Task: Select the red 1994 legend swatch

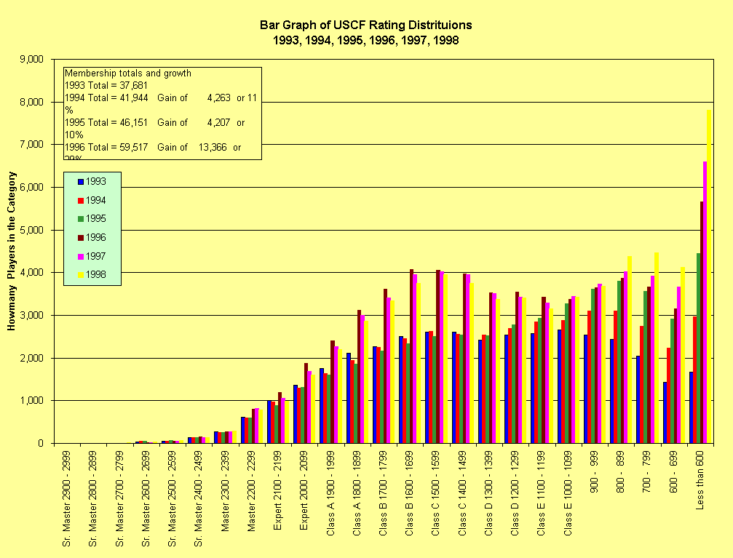Action: point(81,199)
